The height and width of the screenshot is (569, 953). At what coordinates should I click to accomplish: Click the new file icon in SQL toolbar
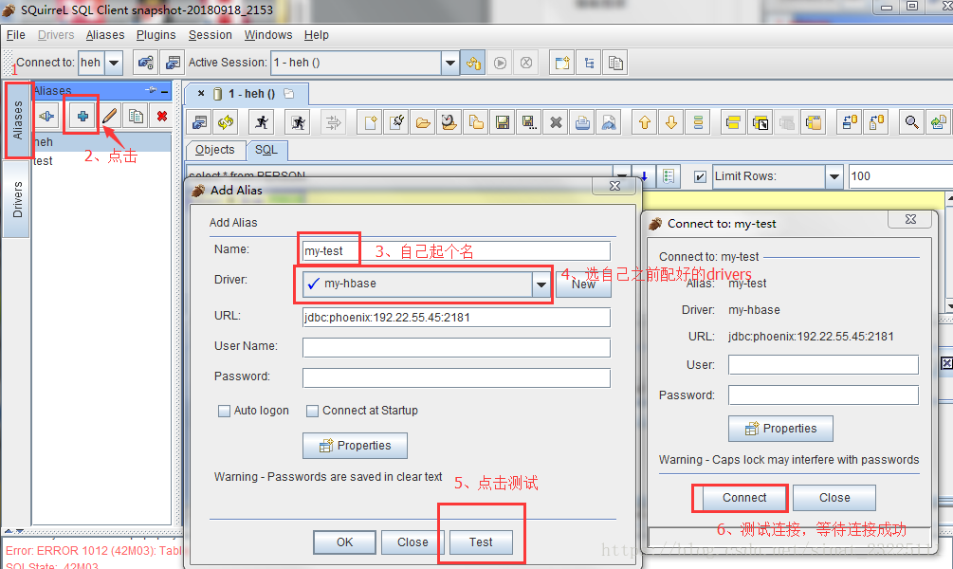coord(370,122)
